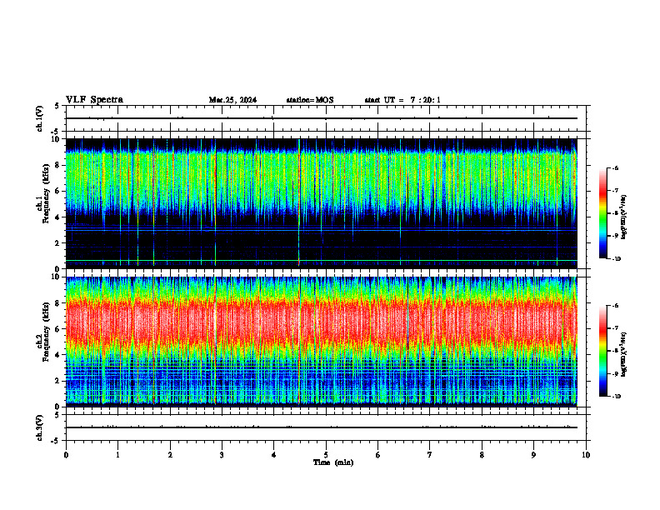Click the ch.2 frequency spectrogram panel

pyautogui.click(x=322, y=342)
